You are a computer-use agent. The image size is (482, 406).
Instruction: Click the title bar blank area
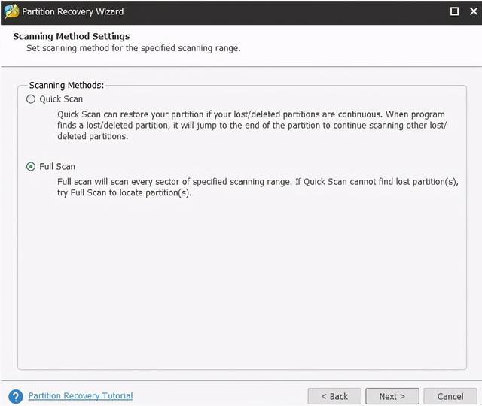(x=286, y=12)
